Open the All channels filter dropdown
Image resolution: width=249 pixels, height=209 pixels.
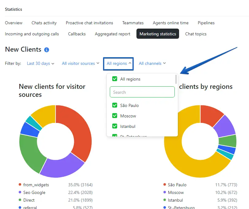pos(152,63)
